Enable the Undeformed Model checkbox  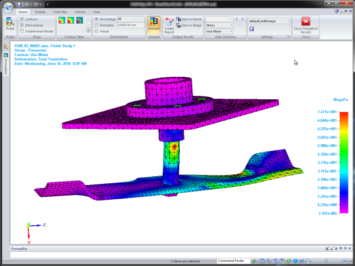[x=22, y=31]
